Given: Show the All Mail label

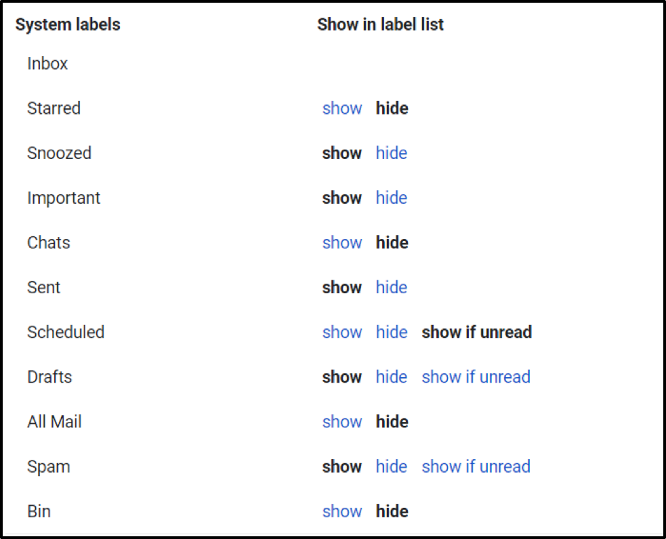Looking at the screenshot, I should pyautogui.click(x=342, y=421).
